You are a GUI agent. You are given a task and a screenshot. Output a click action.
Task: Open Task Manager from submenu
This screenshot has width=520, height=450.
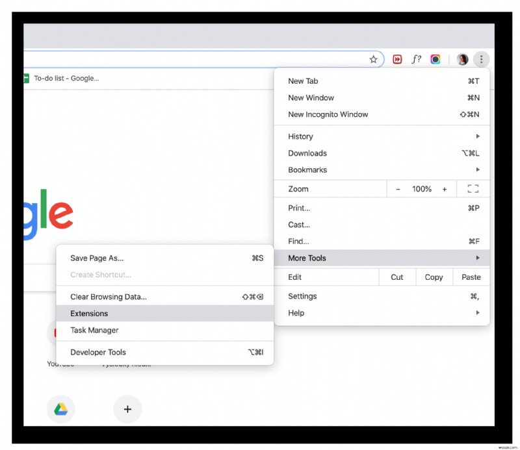pyautogui.click(x=165, y=330)
